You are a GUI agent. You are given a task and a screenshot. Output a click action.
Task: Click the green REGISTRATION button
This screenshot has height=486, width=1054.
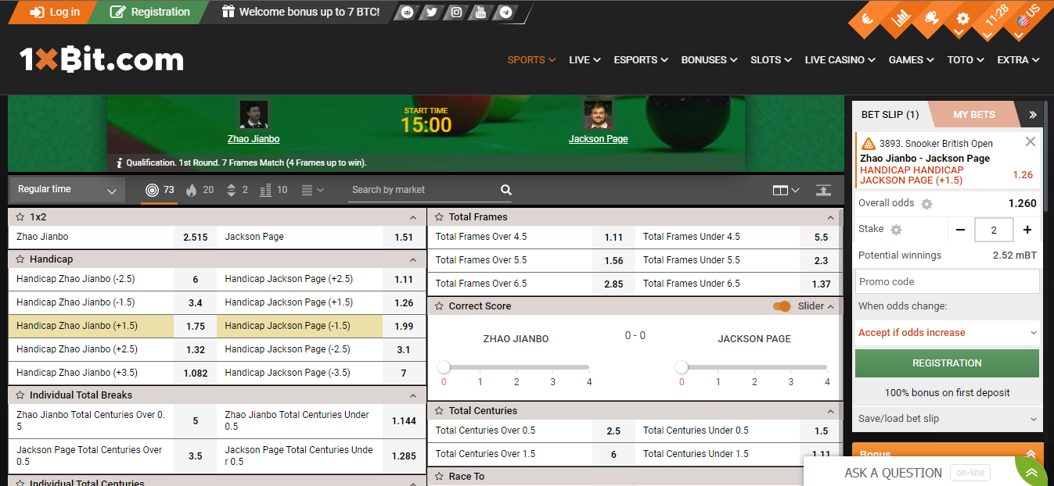(x=947, y=363)
